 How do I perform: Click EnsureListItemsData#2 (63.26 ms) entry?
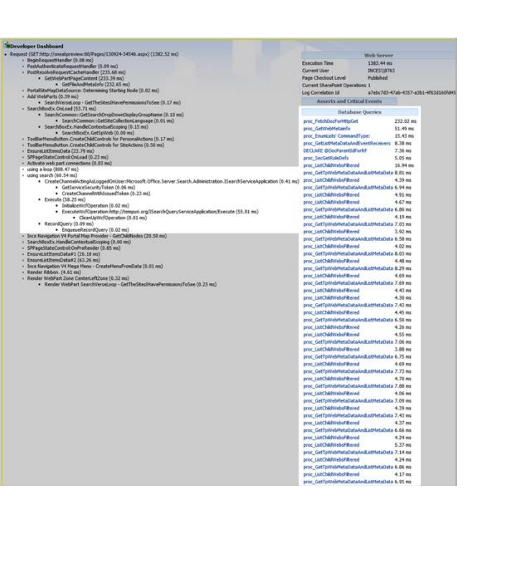coord(64,260)
